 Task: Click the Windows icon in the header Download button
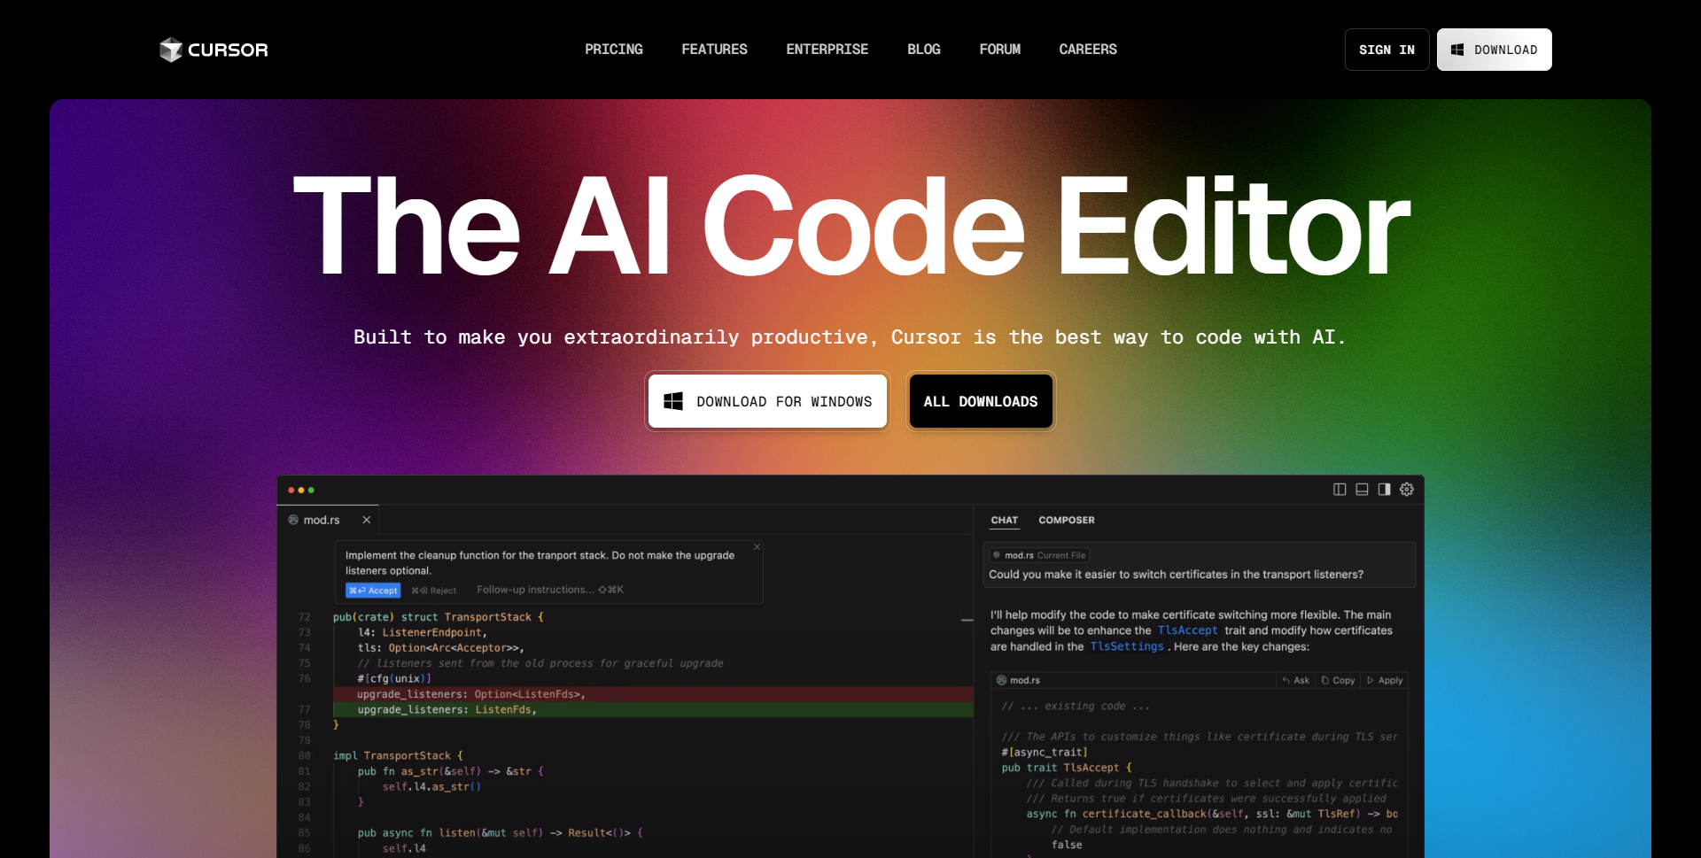coord(1457,50)
